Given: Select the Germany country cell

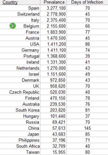Looking at the screenshot, I should [20, 50].
